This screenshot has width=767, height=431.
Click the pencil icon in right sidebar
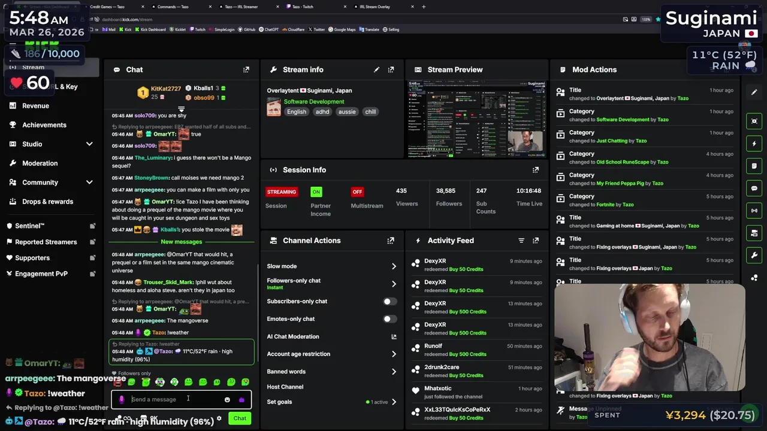(x=754, y=92)
